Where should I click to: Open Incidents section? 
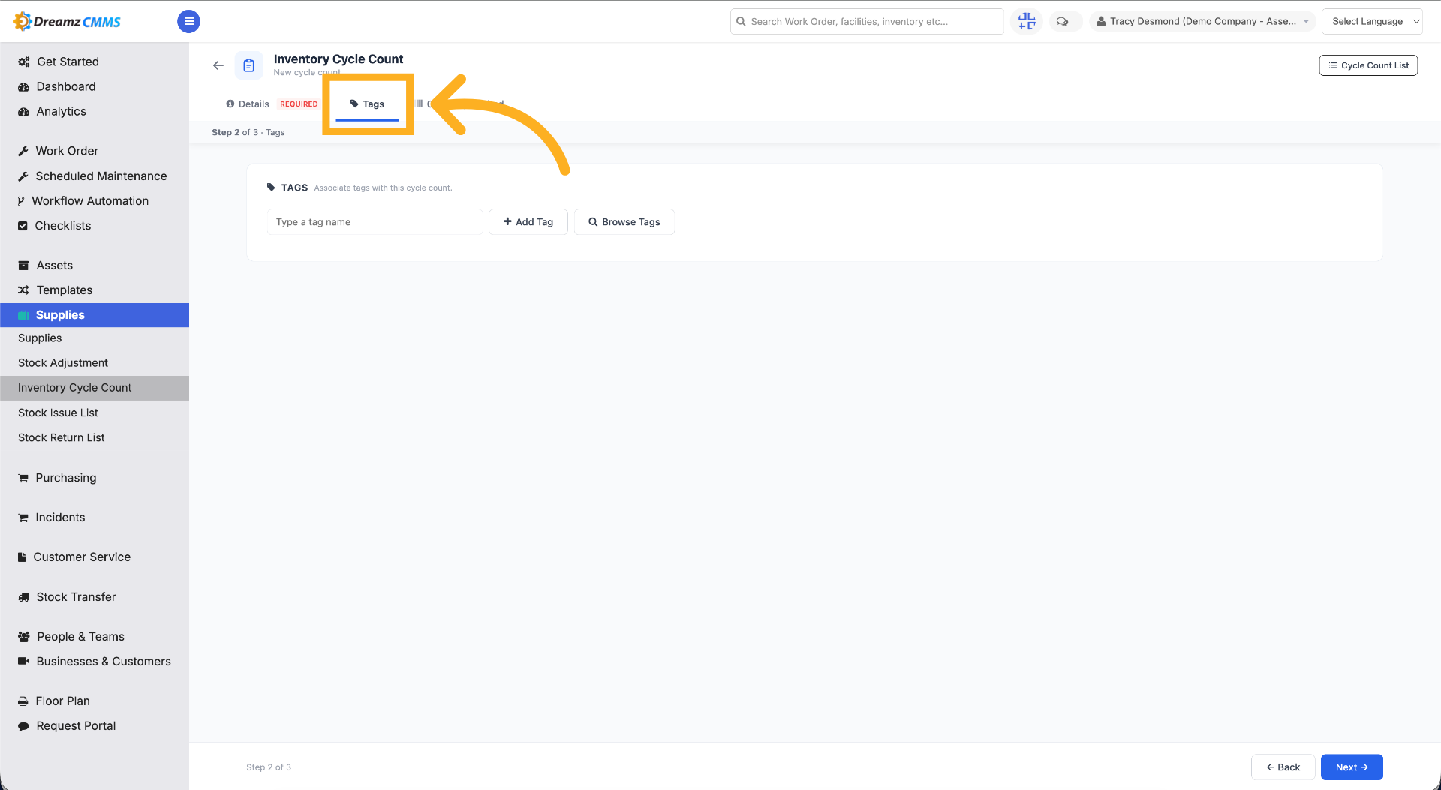60,518
